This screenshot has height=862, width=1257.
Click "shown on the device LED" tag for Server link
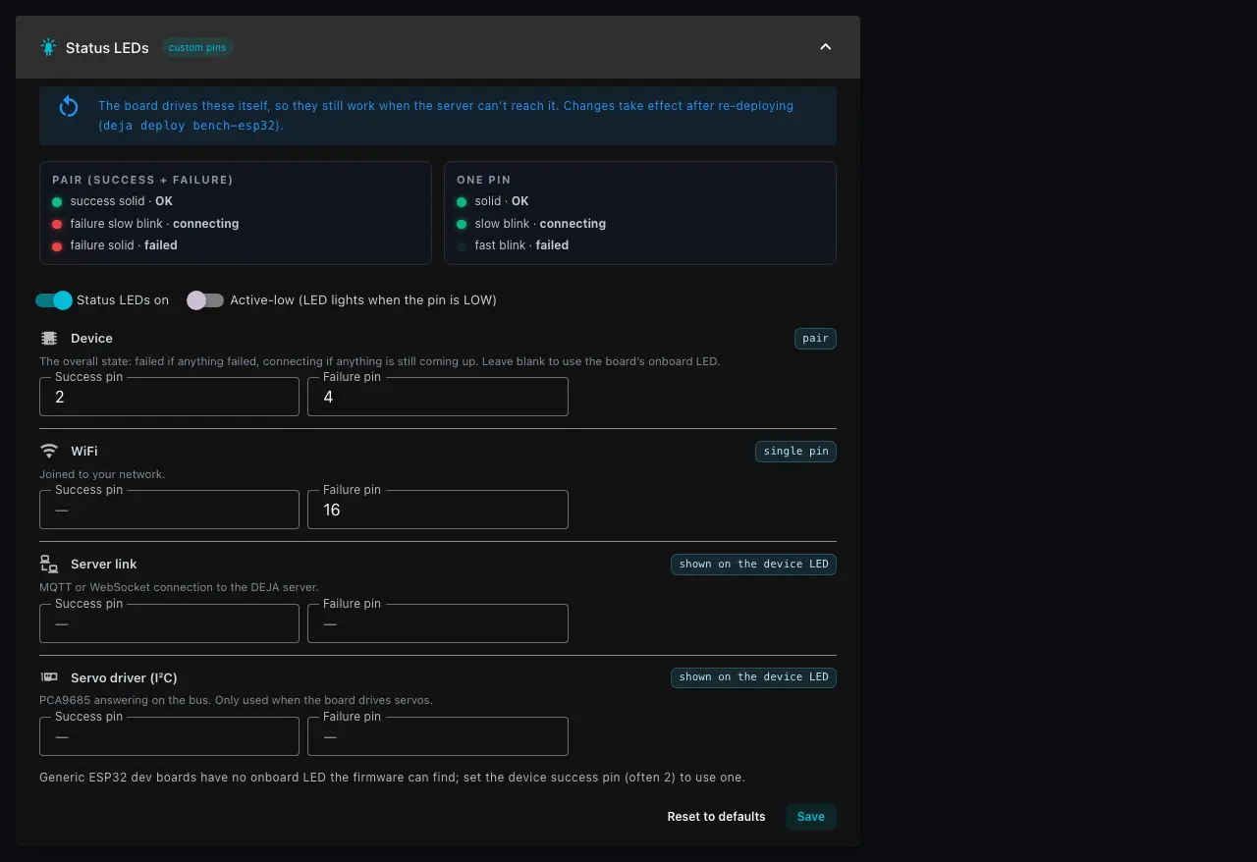(753, 565)
